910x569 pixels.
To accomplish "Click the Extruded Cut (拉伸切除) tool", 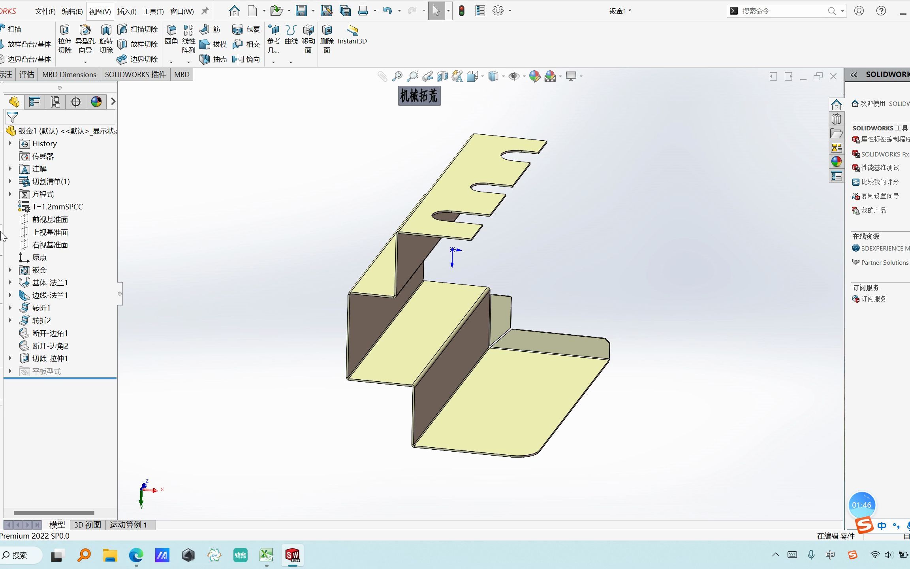I will tap(65, 39).
